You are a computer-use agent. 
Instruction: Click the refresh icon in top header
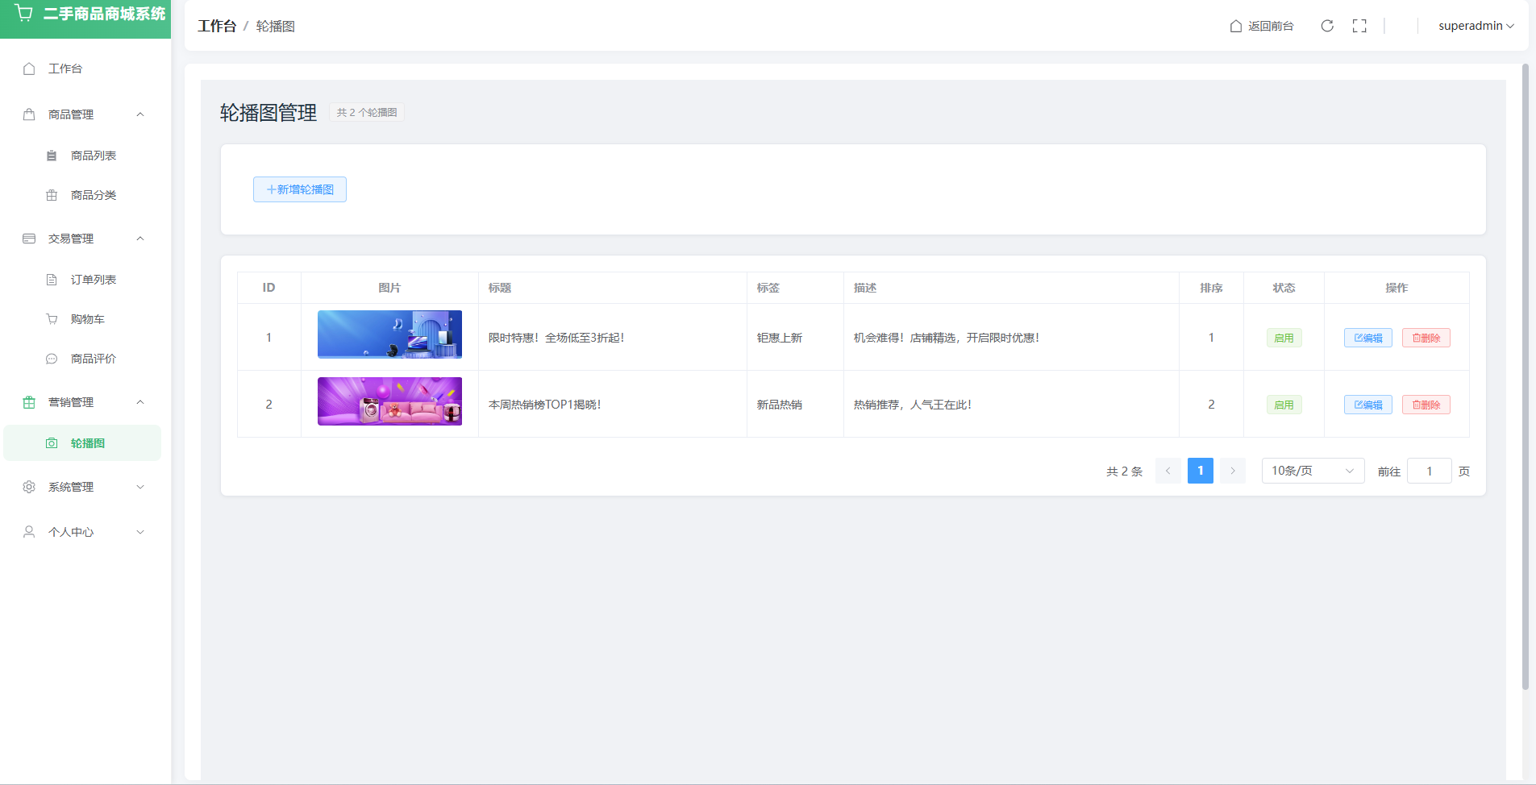[1327, 26]
